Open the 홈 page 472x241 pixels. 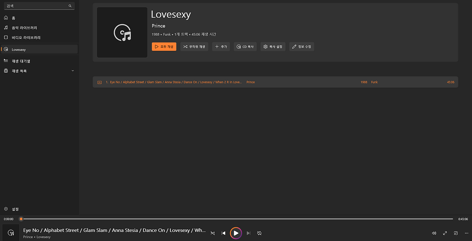coord(39,18)
